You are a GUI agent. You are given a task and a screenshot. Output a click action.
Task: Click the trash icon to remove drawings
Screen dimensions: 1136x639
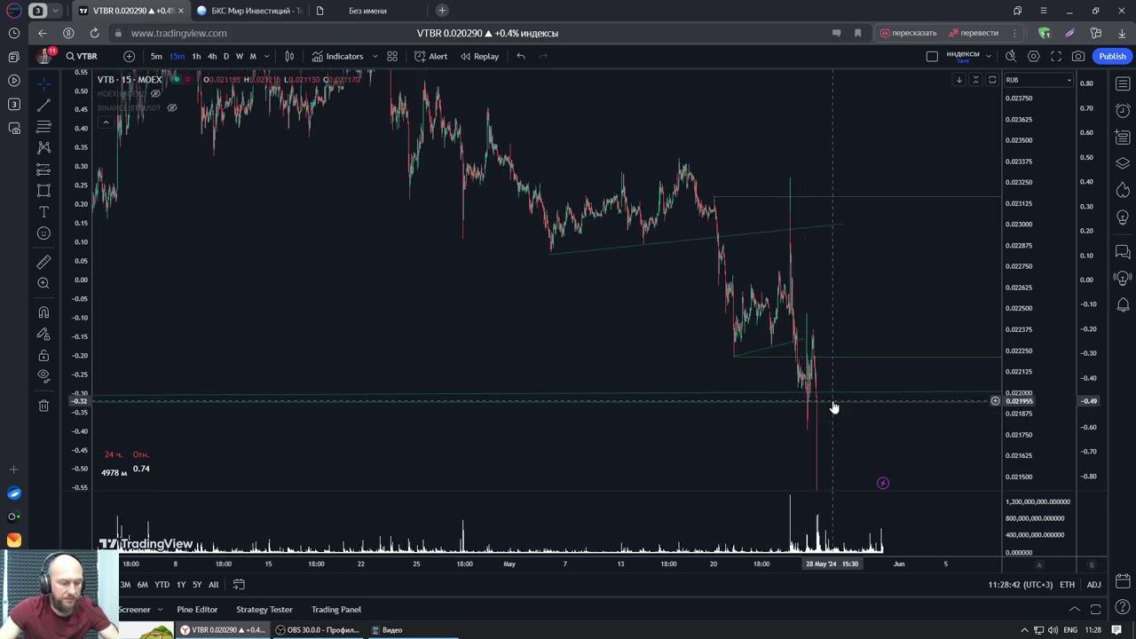point(43,406)
